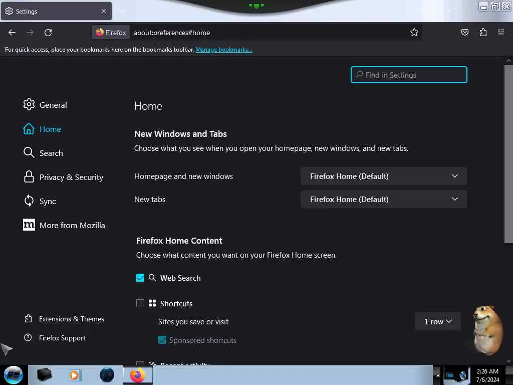The width and height of the screenshot is (513, 385).
Task: Click the Sites you save or visit text
Action: (x=193, y=322)
